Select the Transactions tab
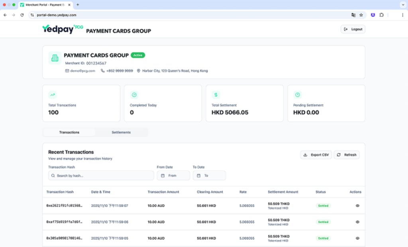 [x=69, y=132]
